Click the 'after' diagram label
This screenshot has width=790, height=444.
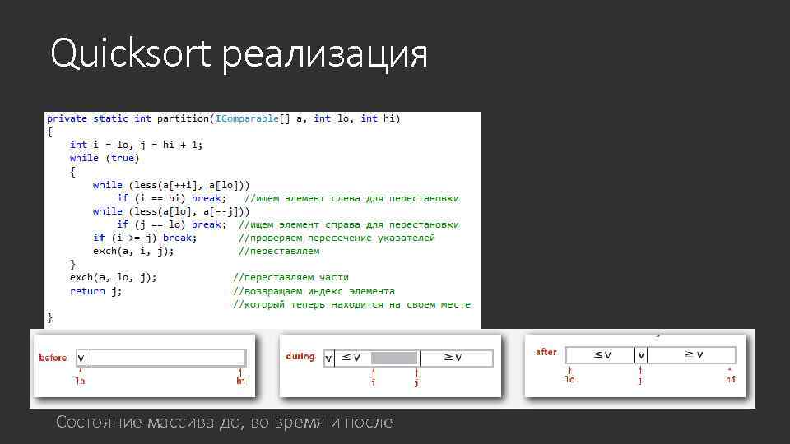coord(546,352)
